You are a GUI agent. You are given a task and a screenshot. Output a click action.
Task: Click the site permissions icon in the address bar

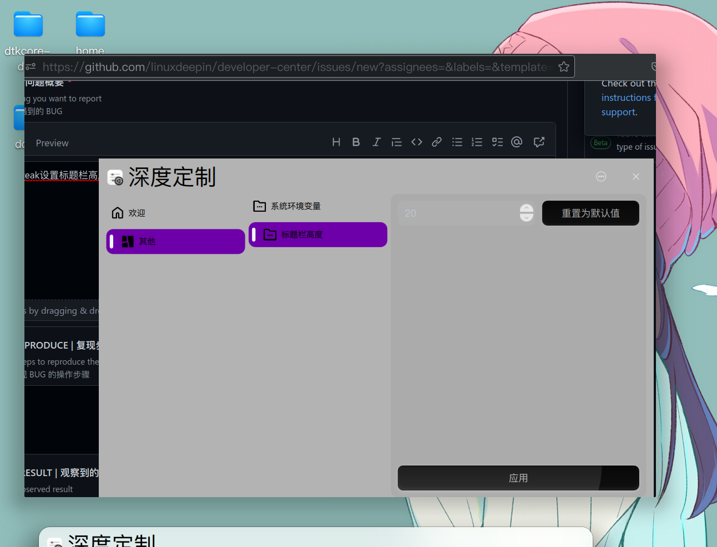click(31, 67)
